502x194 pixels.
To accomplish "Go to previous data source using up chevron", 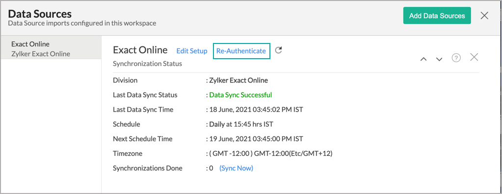I will click(423, 59).
